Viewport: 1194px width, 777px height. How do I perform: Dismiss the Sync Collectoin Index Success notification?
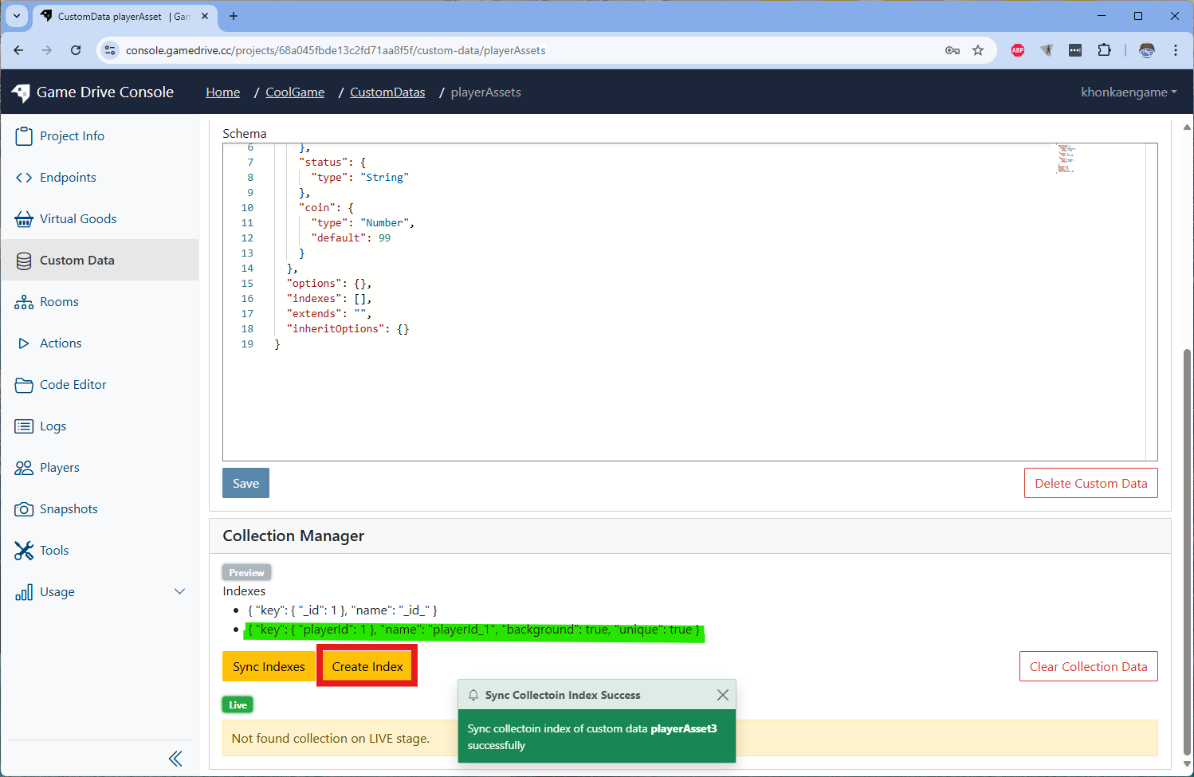coord(723,694)
